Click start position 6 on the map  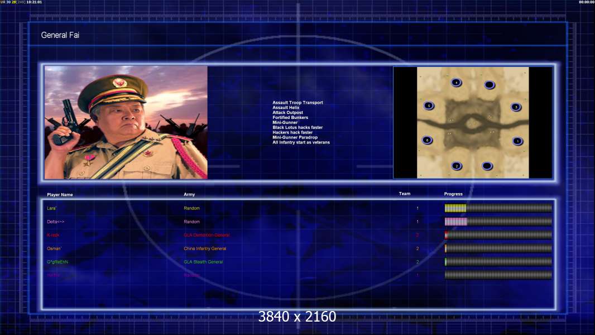427,140
